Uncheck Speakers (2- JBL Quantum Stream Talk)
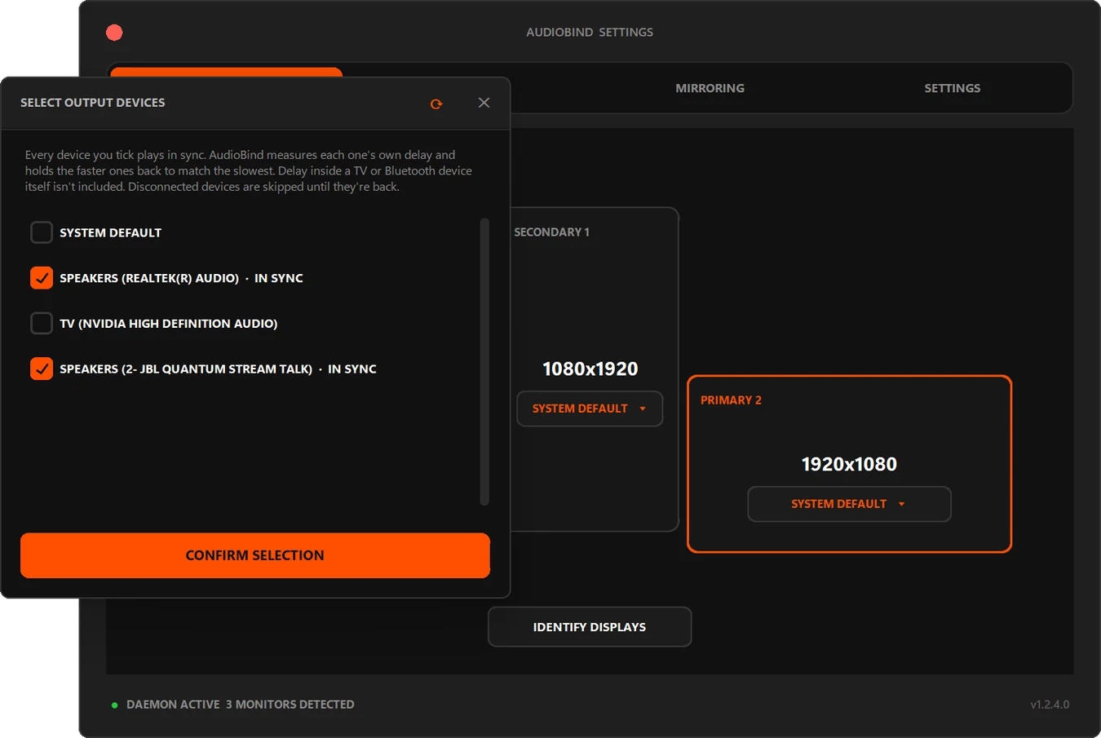 (x=42, y=369)
